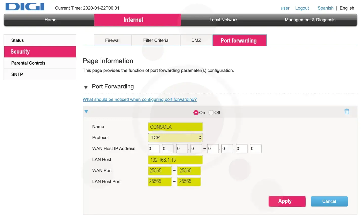364x215 pixels.
Task: Click the user link
Action: (x=285, y=8)
